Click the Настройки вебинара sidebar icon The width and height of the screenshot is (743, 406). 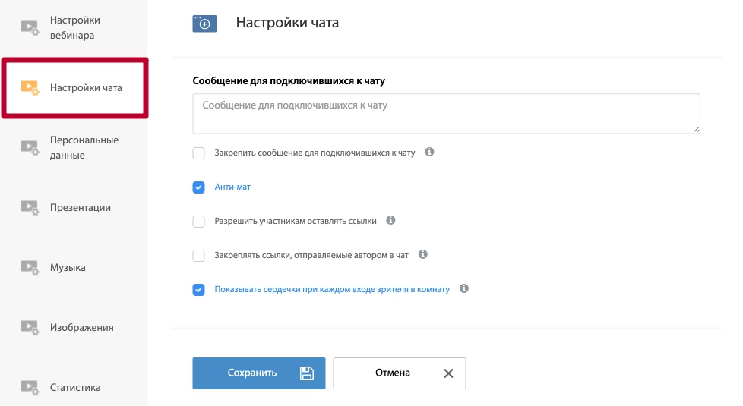[30, 27]
